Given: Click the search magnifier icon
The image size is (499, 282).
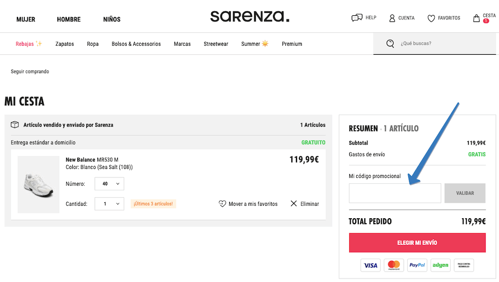Looking at the screenshot, I should coord(390,43).
